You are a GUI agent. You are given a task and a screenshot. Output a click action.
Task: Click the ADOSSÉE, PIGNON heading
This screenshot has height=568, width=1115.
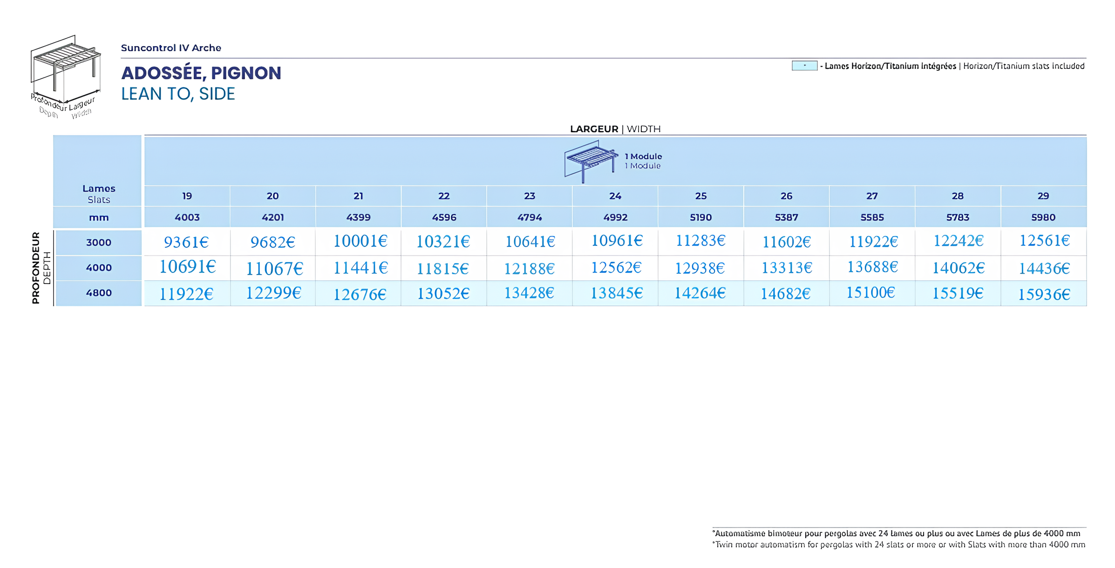click(201, 73)
